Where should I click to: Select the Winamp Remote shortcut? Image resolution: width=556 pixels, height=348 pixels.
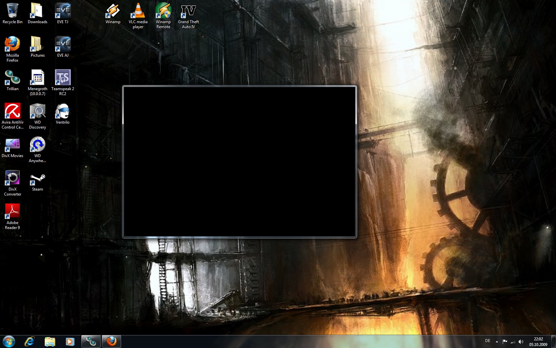pyautogui.click(x=163, y=16)
